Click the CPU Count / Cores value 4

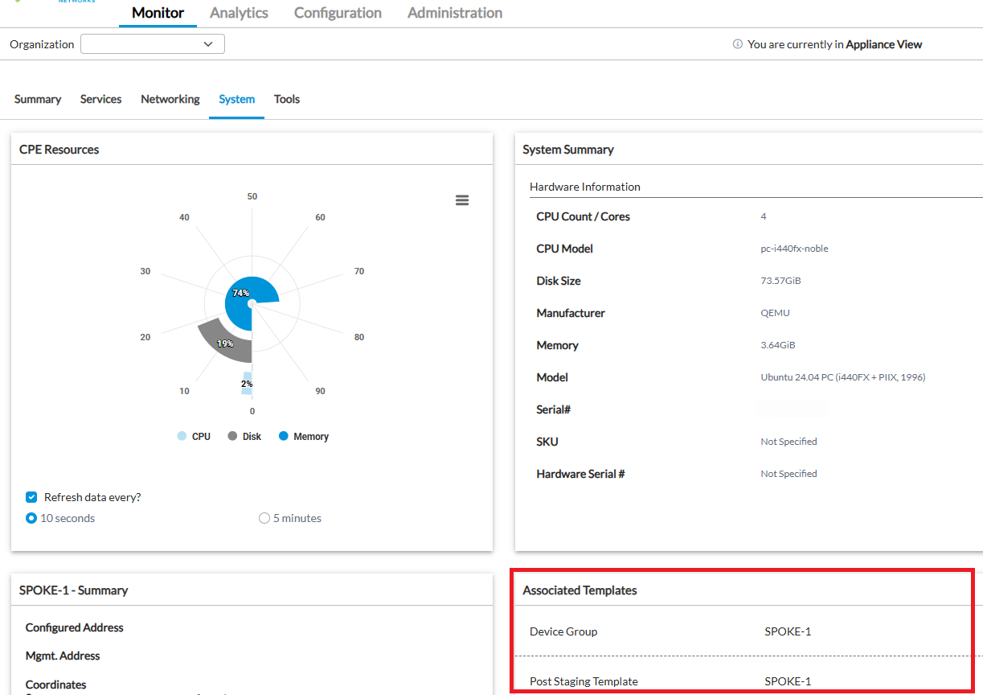pos(764,216)
